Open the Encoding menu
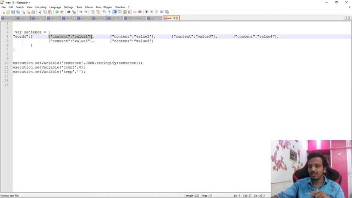Viewport: 352px width, 198px height. click(x=41, y=7)
